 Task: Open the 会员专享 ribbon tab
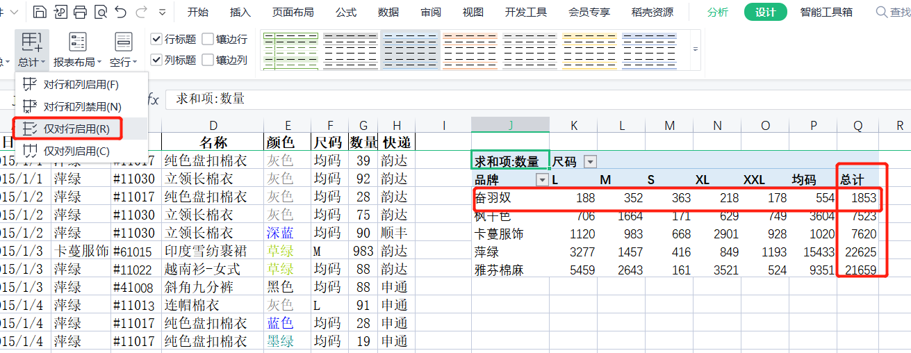[x=589, y=13]
